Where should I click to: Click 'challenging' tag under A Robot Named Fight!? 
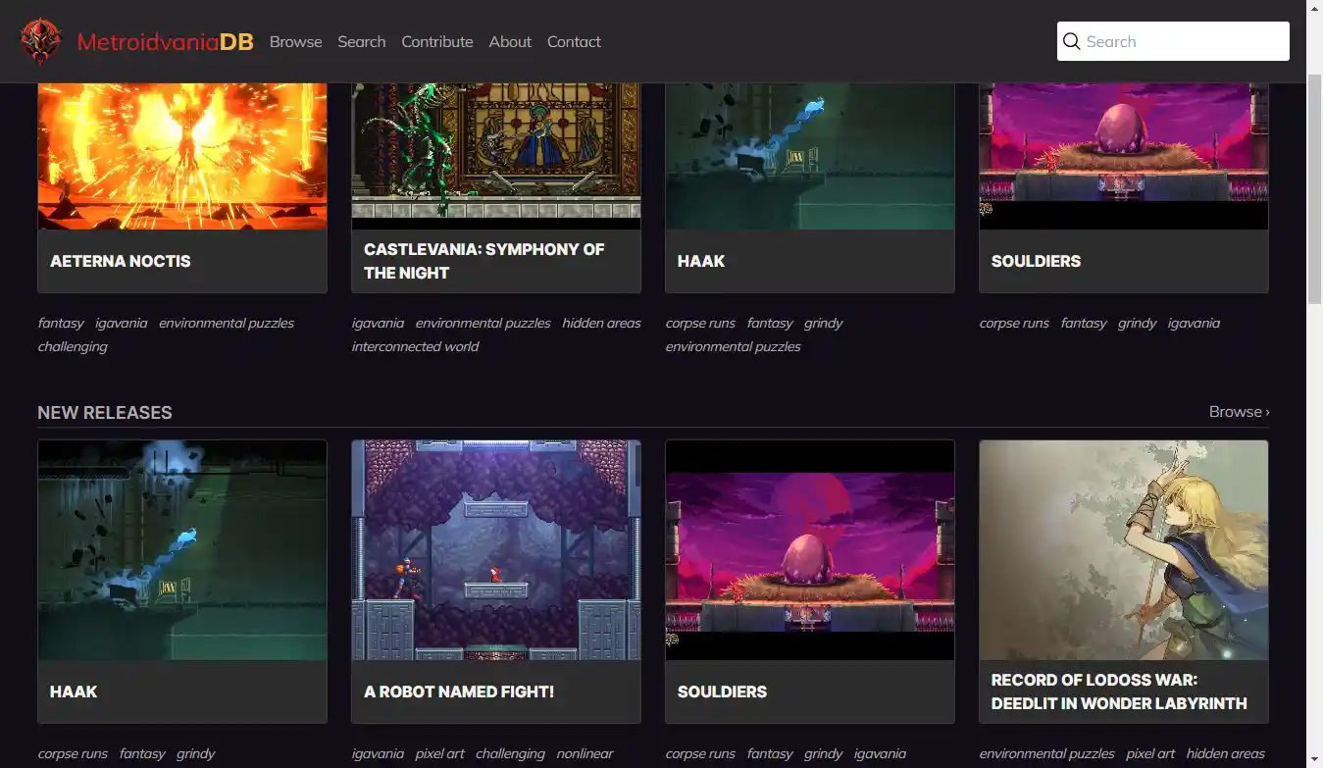point(510,753)
